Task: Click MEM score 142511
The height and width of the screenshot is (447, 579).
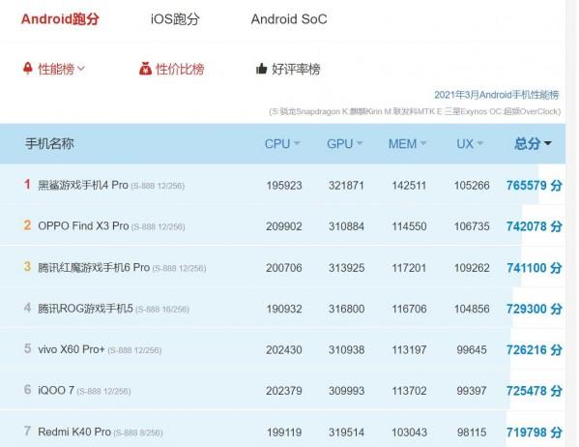Action: (x=409, y=185)
